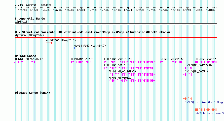Viewport: 224px width, 121px height.
Task: Open the dgv50n68 (Wong2007) label
Action: 29,35
